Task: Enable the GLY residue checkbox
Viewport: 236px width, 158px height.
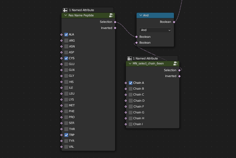Action: click(66, 76)
